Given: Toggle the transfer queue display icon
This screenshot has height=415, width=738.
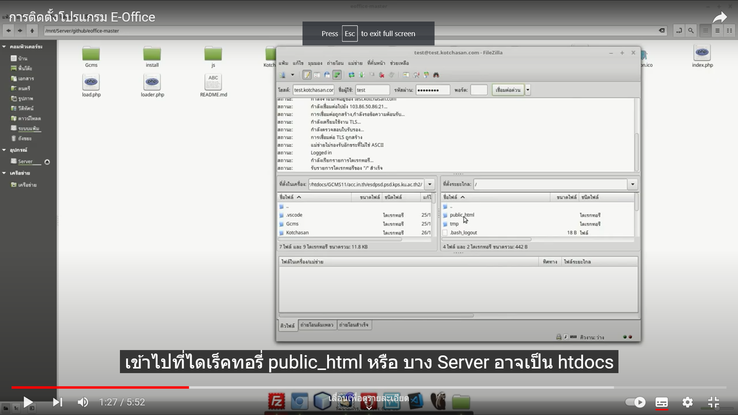Looking at the screenshot, I should [337, 75].
